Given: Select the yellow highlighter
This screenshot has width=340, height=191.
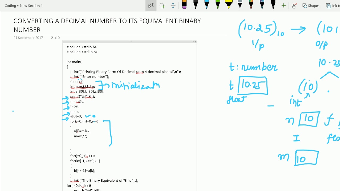Looking at the screenshot, I should click(229, 5).
